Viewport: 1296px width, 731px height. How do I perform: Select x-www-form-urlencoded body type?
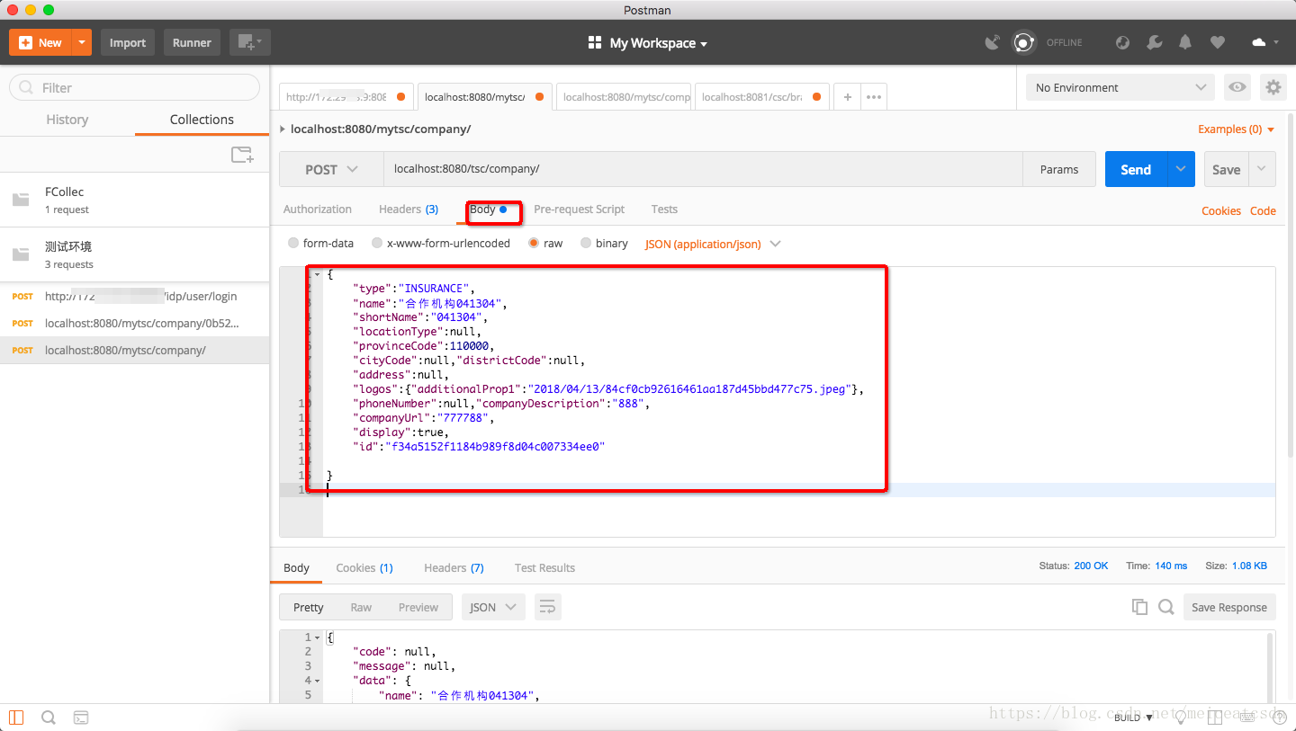click(377, 244)
